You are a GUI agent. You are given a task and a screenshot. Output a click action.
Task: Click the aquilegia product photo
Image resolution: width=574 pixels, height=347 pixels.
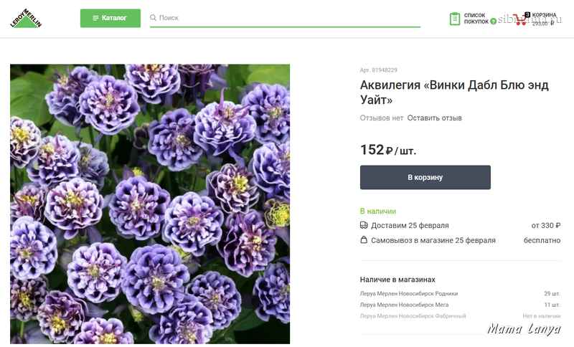[150, 204]
